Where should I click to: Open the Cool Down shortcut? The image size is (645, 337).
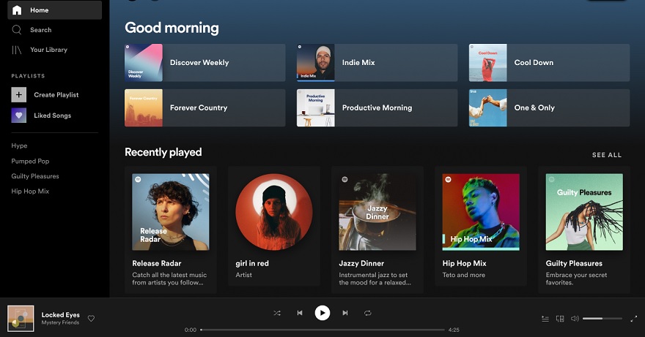(549, 62)
